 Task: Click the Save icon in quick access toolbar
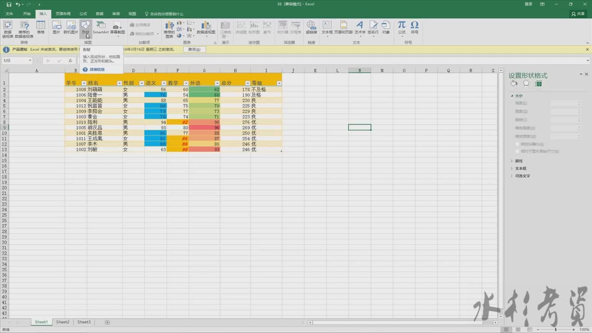coord(9,4)
